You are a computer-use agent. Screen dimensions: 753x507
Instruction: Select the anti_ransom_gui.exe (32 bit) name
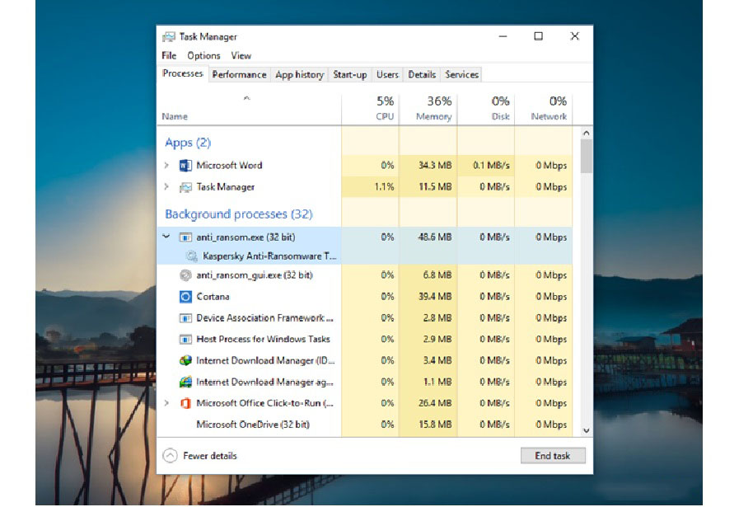pos(255,275)
